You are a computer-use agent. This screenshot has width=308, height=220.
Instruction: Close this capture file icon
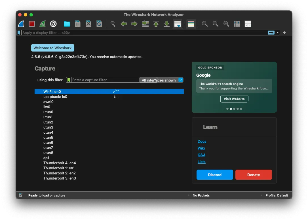tap(88, 24)
